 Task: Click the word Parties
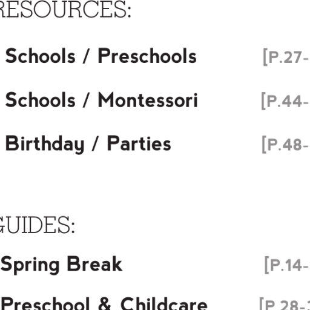click(139, 143)
